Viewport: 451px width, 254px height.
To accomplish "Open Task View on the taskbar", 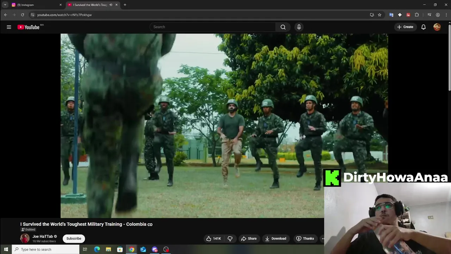I will 85,249.
